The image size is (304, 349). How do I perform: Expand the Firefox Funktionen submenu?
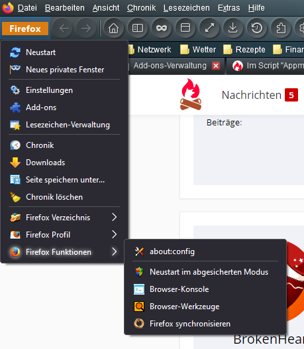click(64, 252)
